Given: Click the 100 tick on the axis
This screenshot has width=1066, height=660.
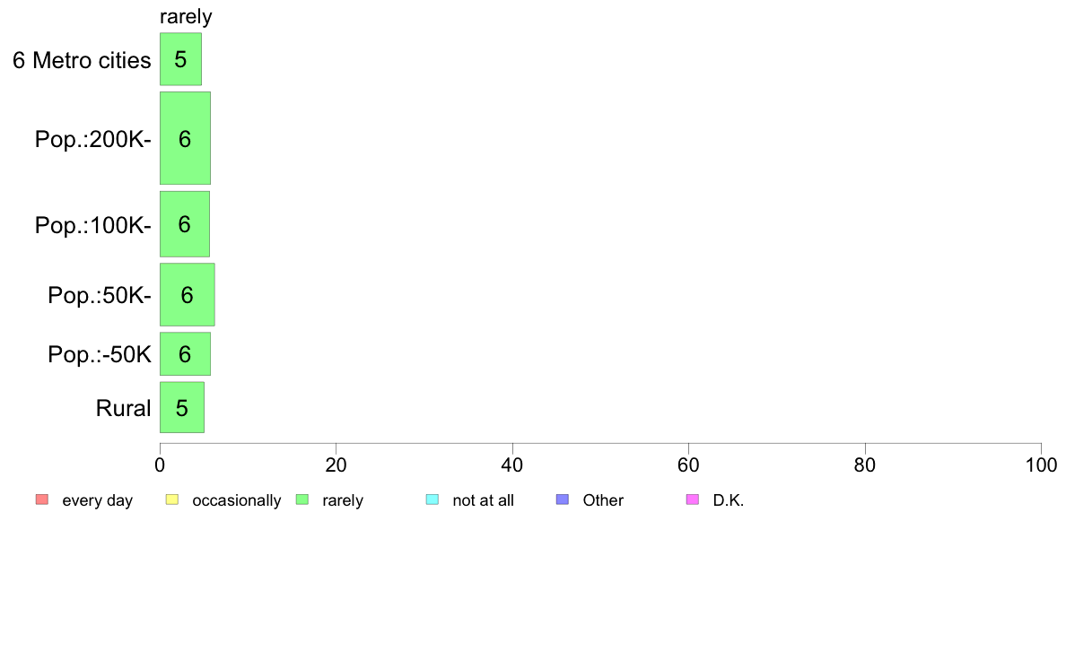Looking at the screenshot, I should coord(1040,465).
